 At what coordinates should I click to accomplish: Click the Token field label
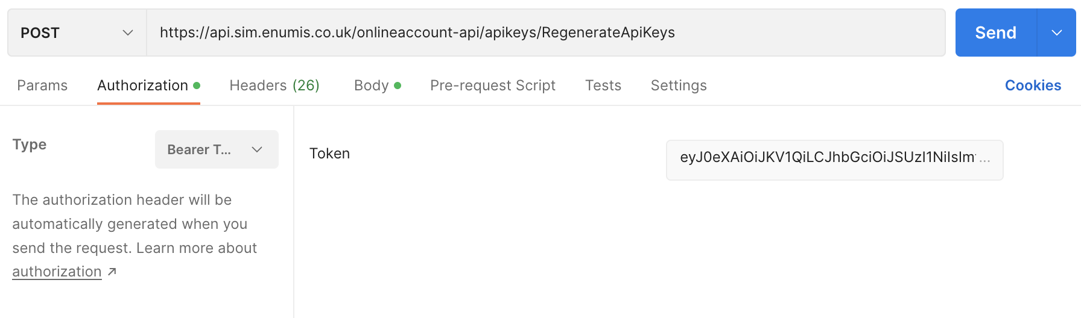coord(329,154)
